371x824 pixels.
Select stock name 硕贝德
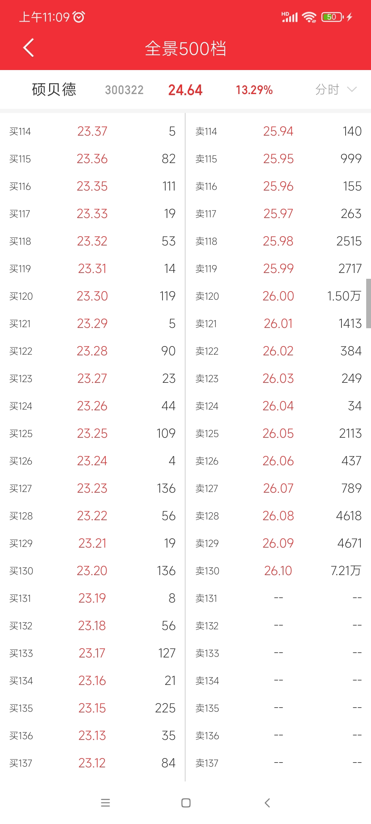(x=54, y=90)
